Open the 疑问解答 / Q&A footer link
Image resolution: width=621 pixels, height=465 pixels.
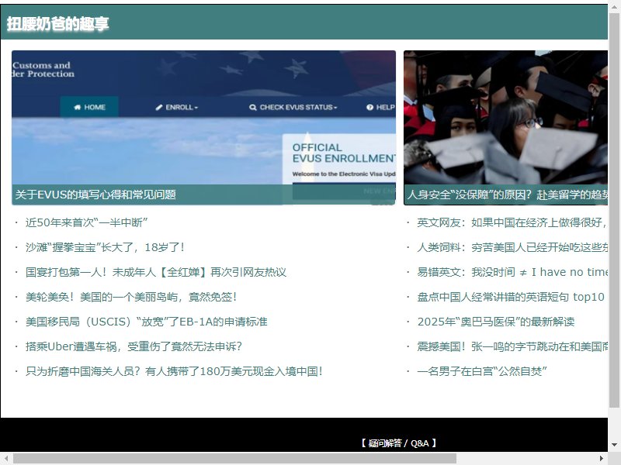(398, 443)
